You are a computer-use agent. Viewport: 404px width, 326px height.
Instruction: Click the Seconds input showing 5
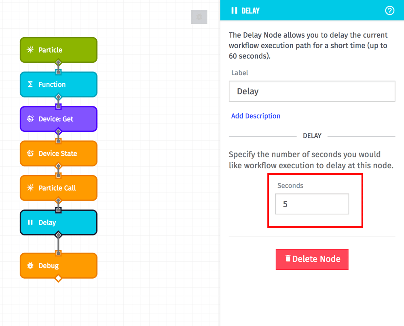(312, 204)
